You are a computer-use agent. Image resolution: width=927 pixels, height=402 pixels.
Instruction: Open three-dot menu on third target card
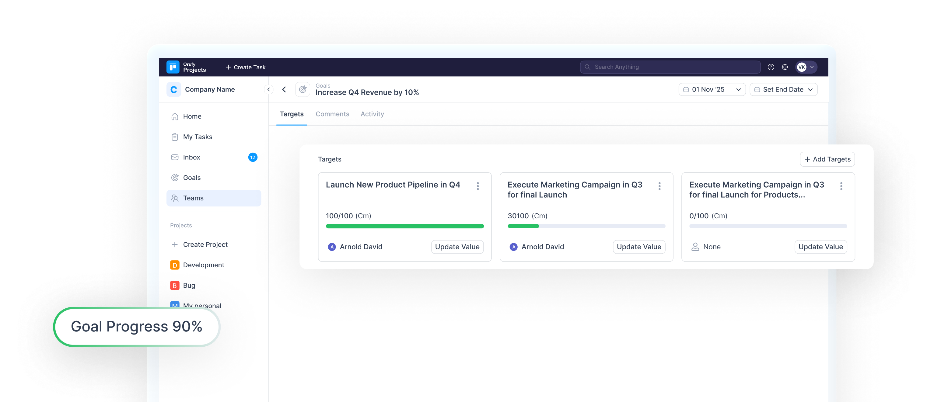pos(841,186)
